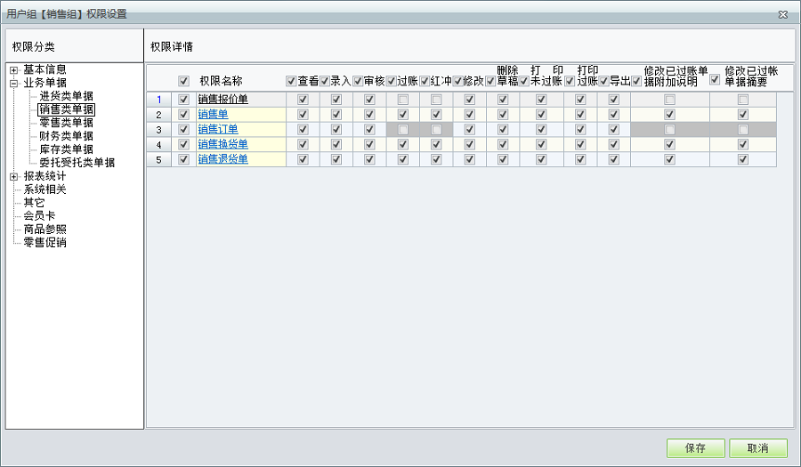Enable 红冲 checkbox for 销售报价单 row
The height and width of the screenshot is (467, 801).
[x=436, y=100]
